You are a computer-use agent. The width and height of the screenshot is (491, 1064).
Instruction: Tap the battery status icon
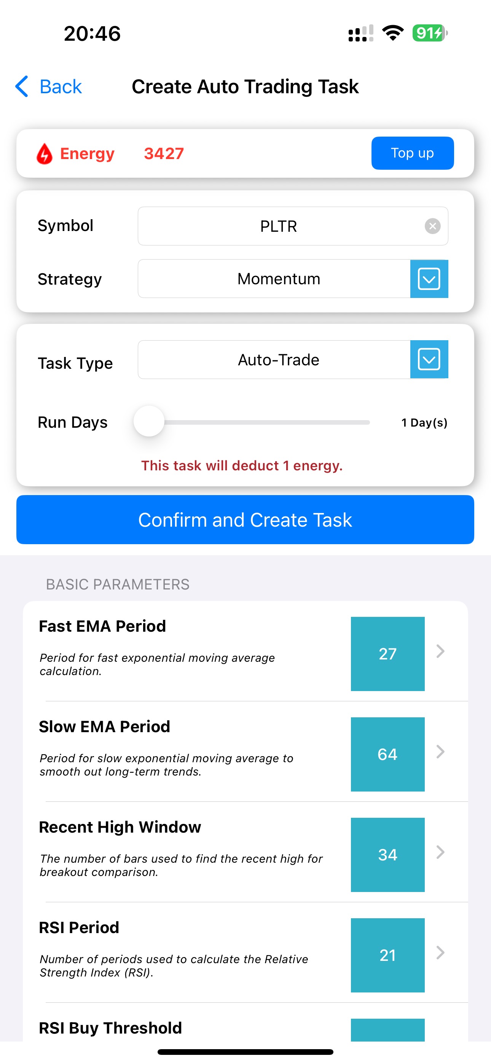(429, 33)
